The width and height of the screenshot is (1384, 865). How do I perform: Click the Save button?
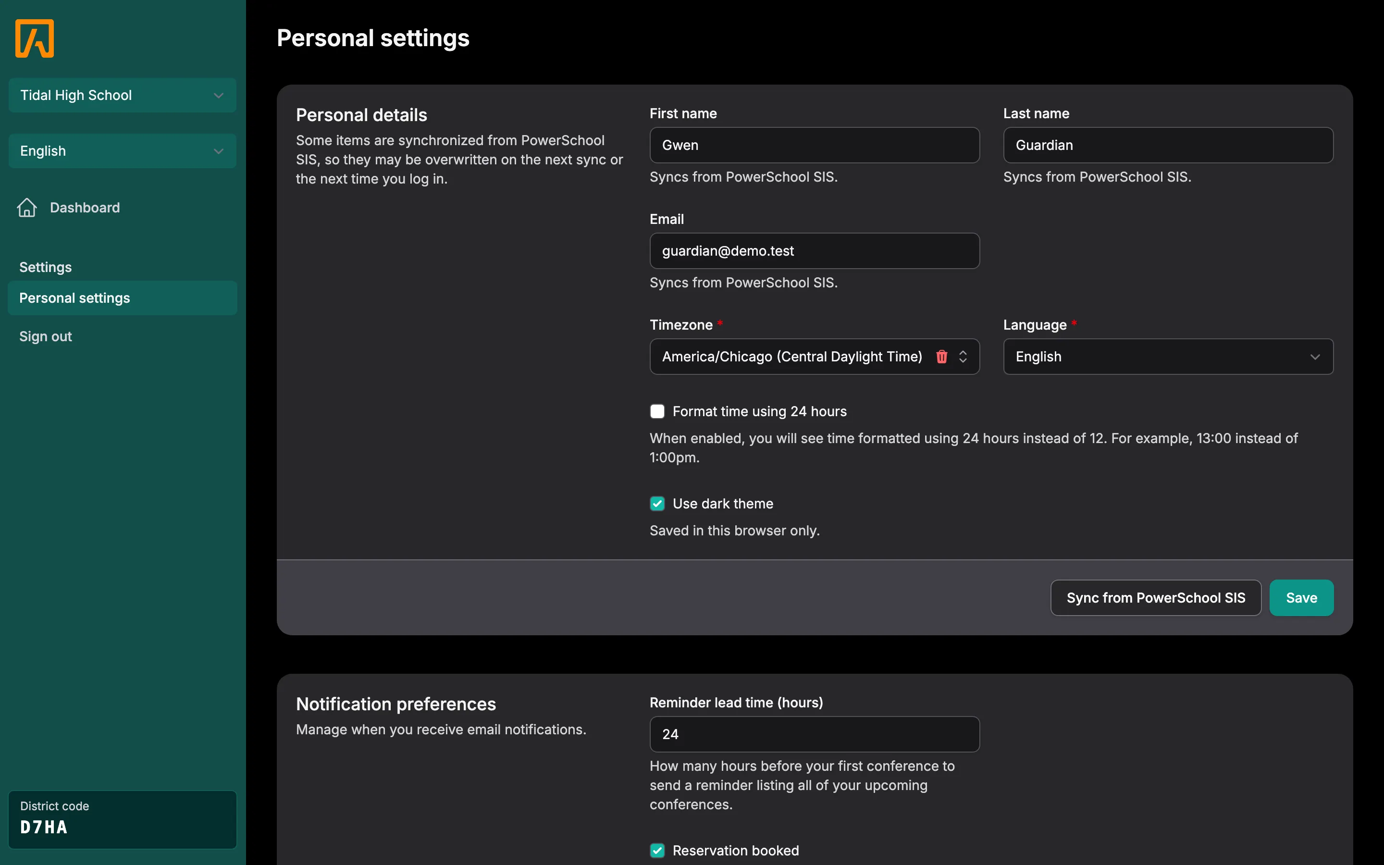click(1302, 598)
